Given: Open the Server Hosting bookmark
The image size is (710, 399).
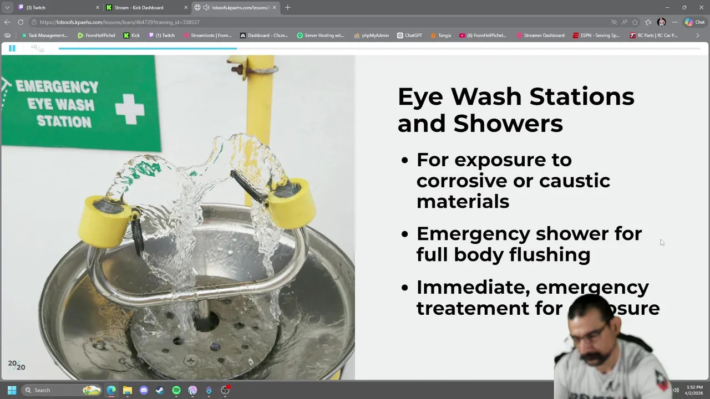Looking at the screenshot, I should coord(321,35).
